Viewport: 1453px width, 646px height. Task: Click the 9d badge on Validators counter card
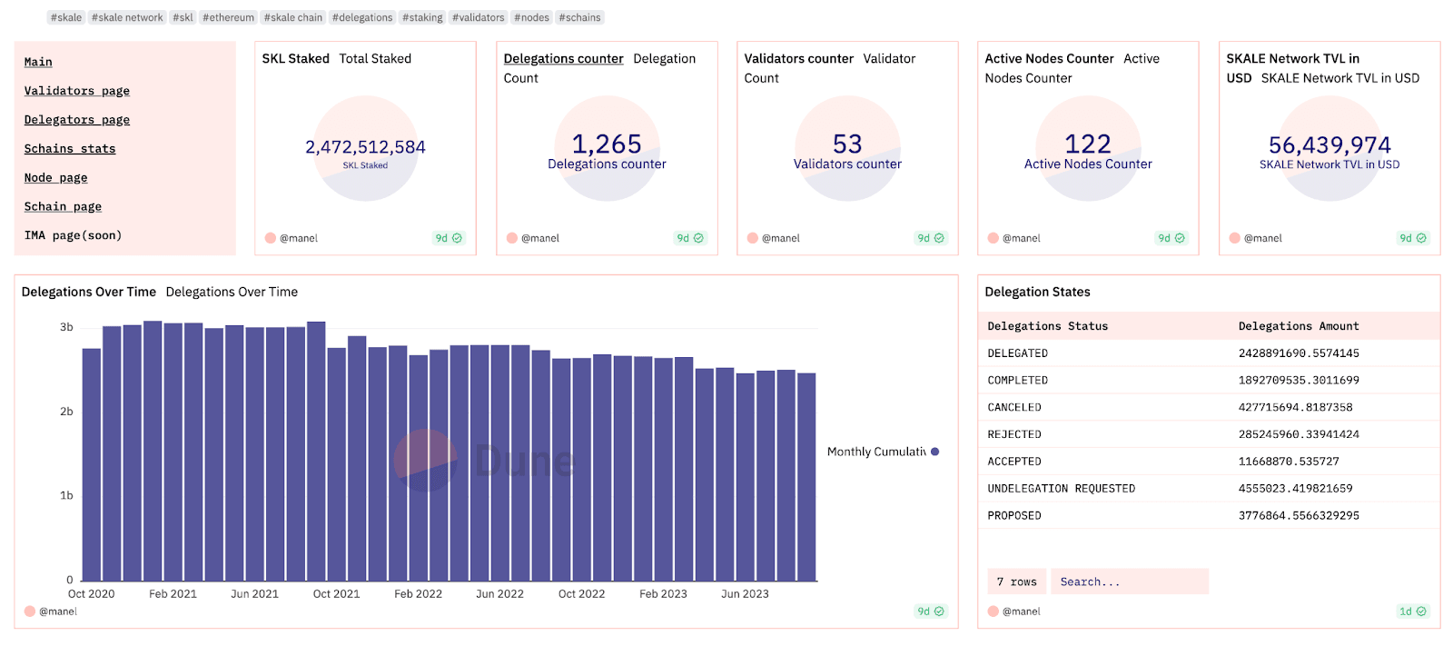point(931,238)
